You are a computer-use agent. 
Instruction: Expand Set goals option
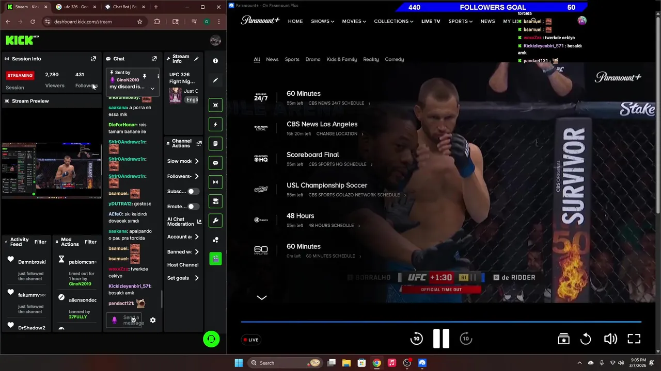click(x=197, y=278)
